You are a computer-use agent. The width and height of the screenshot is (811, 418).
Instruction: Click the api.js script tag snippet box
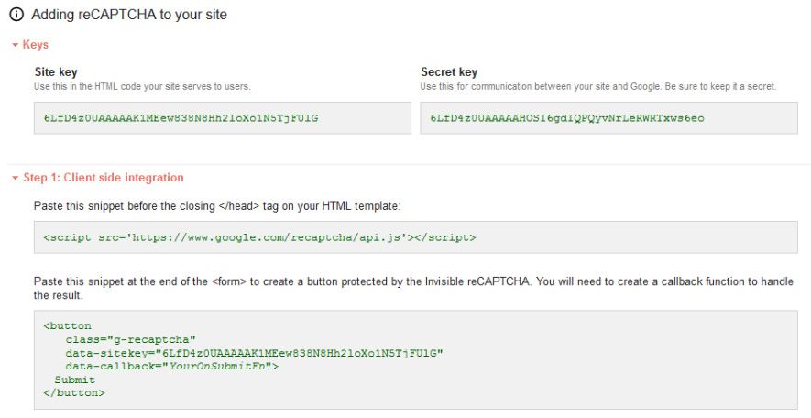(x=415, y=237)
